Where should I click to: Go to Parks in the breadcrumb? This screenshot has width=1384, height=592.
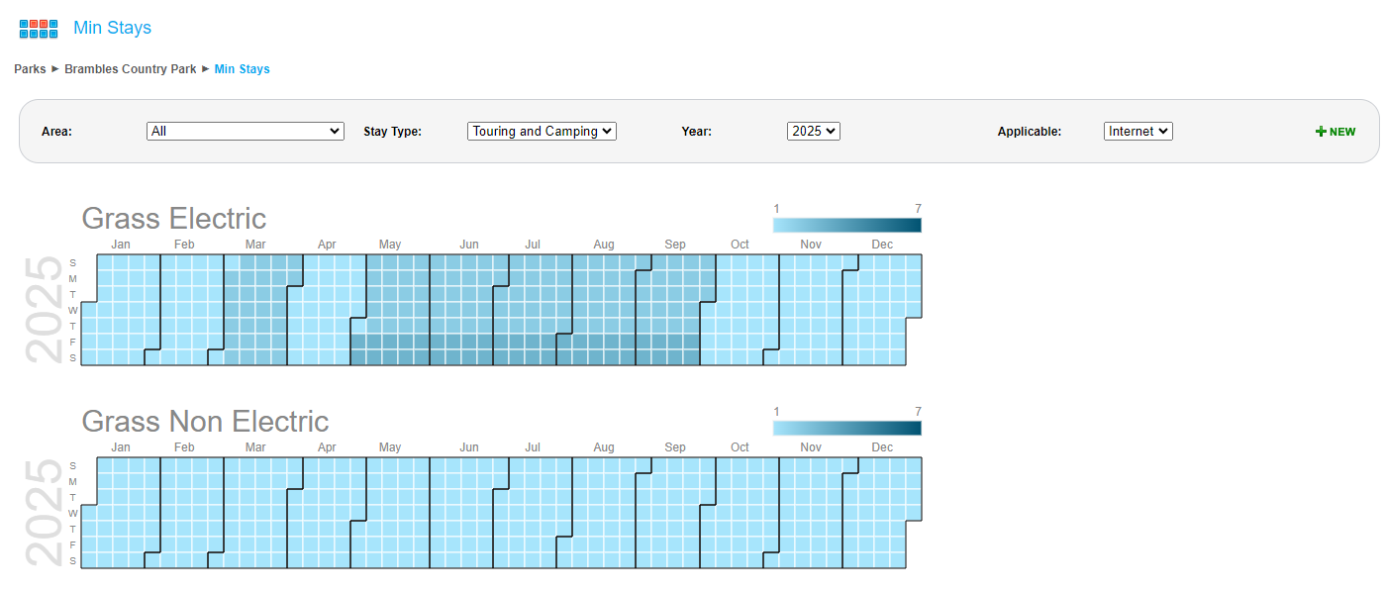point(30,69)
